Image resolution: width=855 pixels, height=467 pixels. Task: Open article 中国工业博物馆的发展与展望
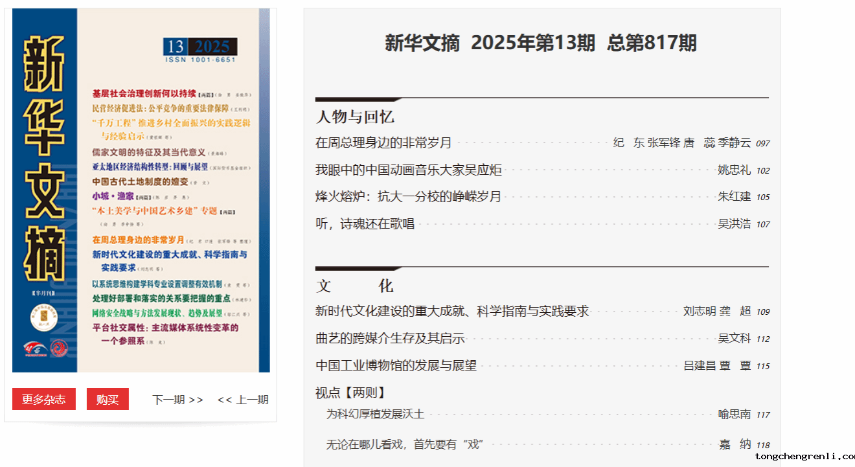pos(396,365)
